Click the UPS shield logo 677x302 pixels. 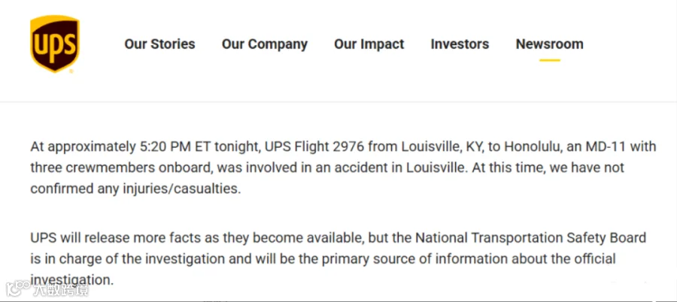54,44
